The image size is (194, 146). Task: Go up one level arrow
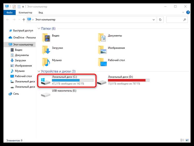[24, 20]
